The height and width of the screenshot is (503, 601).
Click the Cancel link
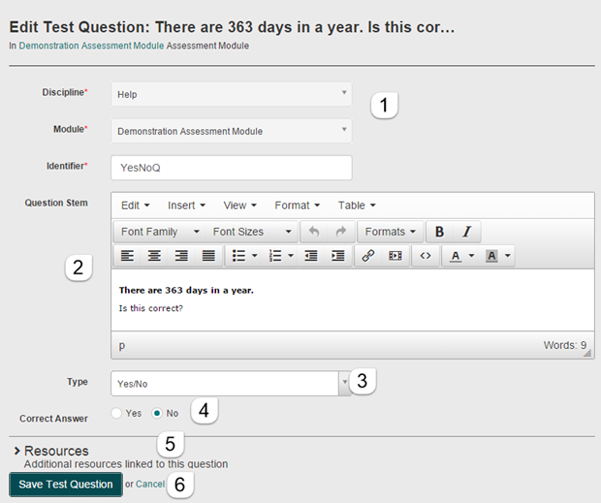point(150,484)
